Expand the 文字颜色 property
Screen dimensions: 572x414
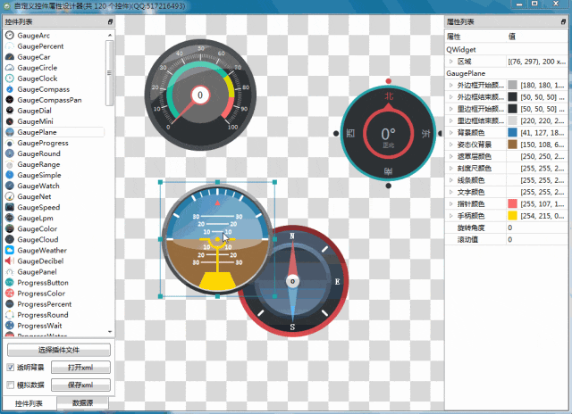coord(451,192)
